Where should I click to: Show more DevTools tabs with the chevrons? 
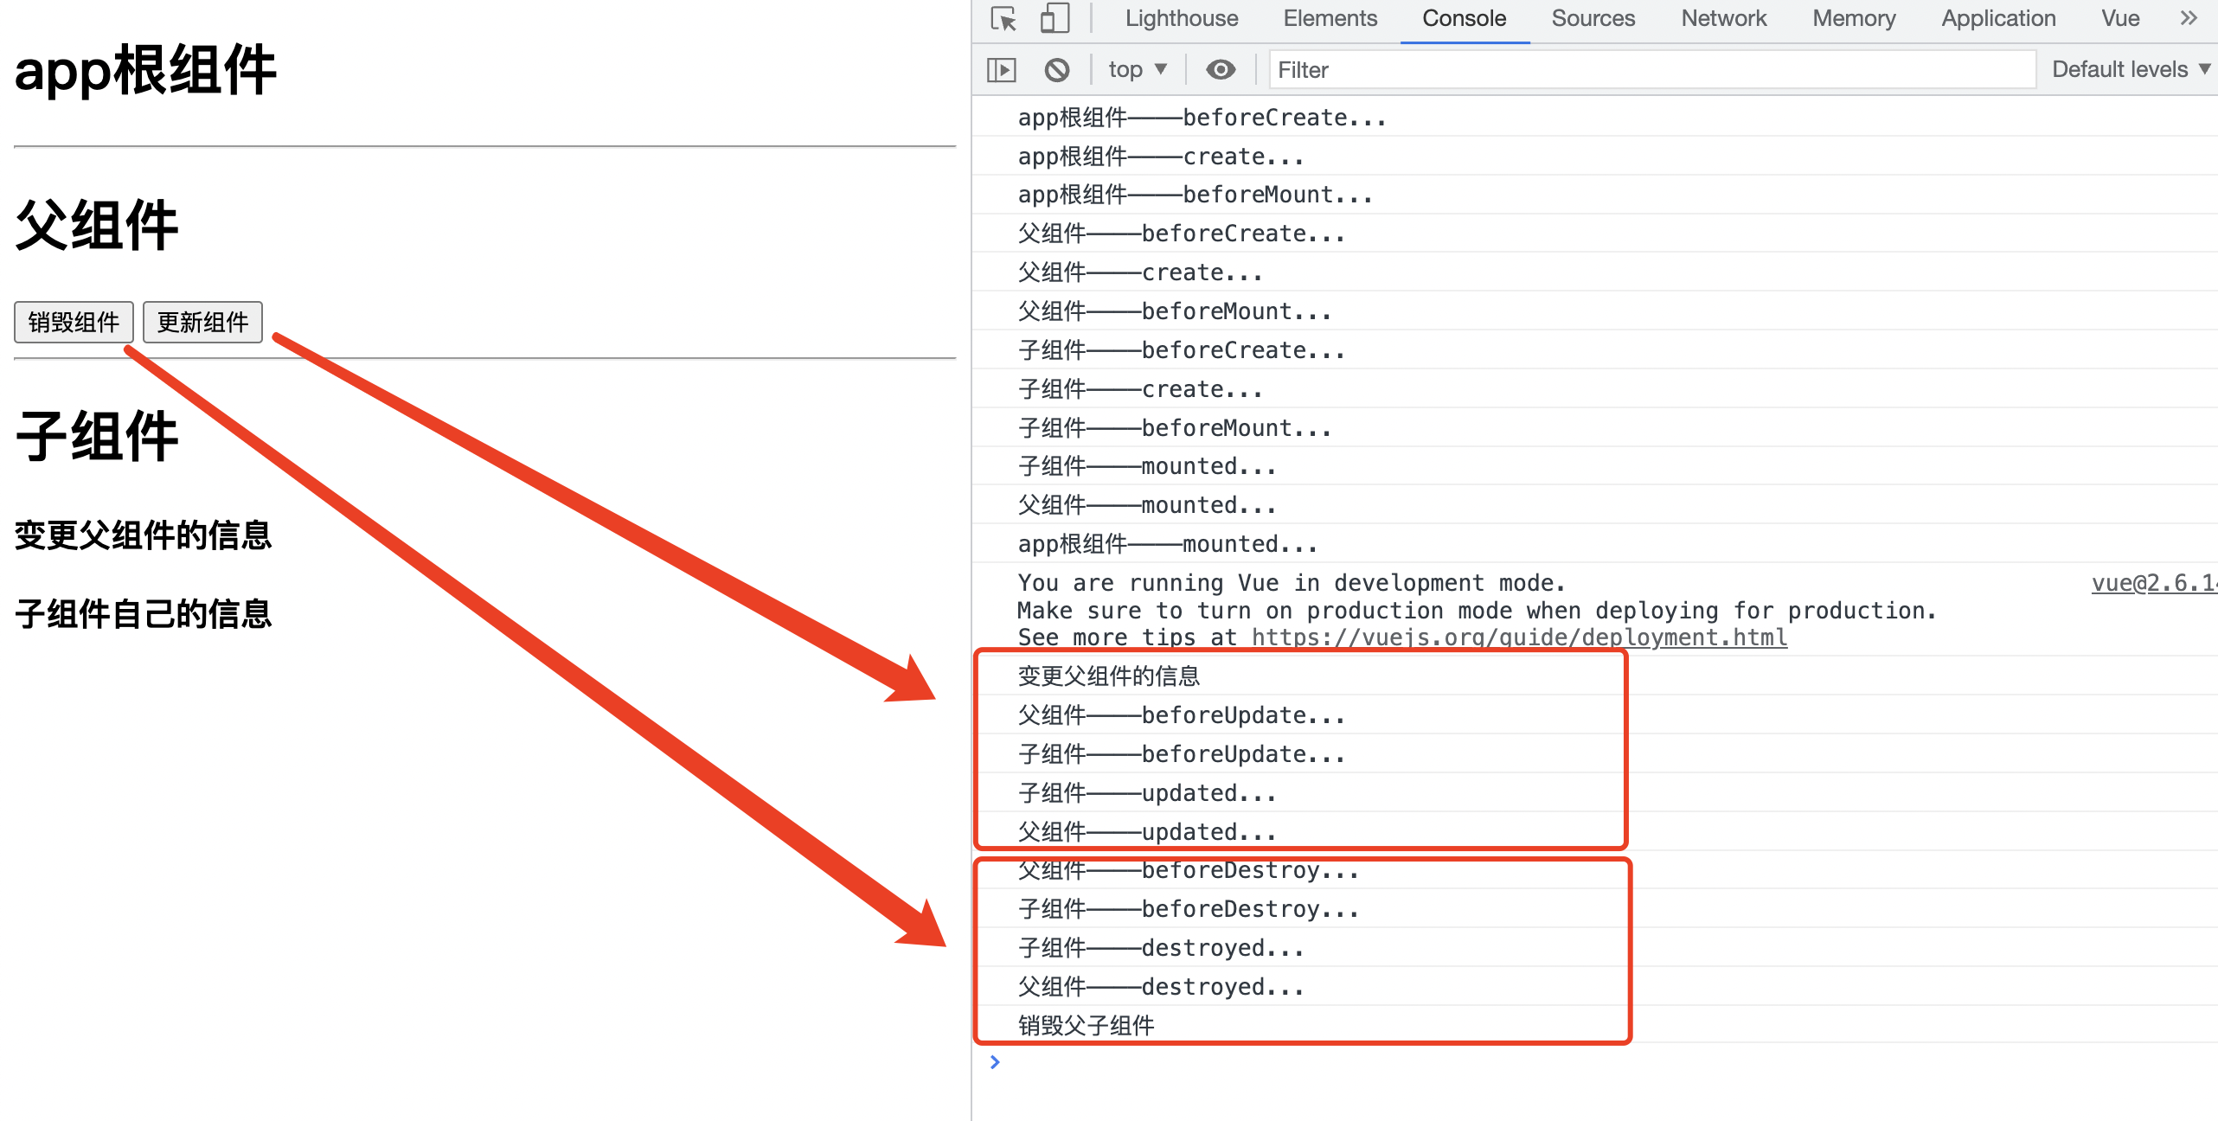click(2189, 19)
